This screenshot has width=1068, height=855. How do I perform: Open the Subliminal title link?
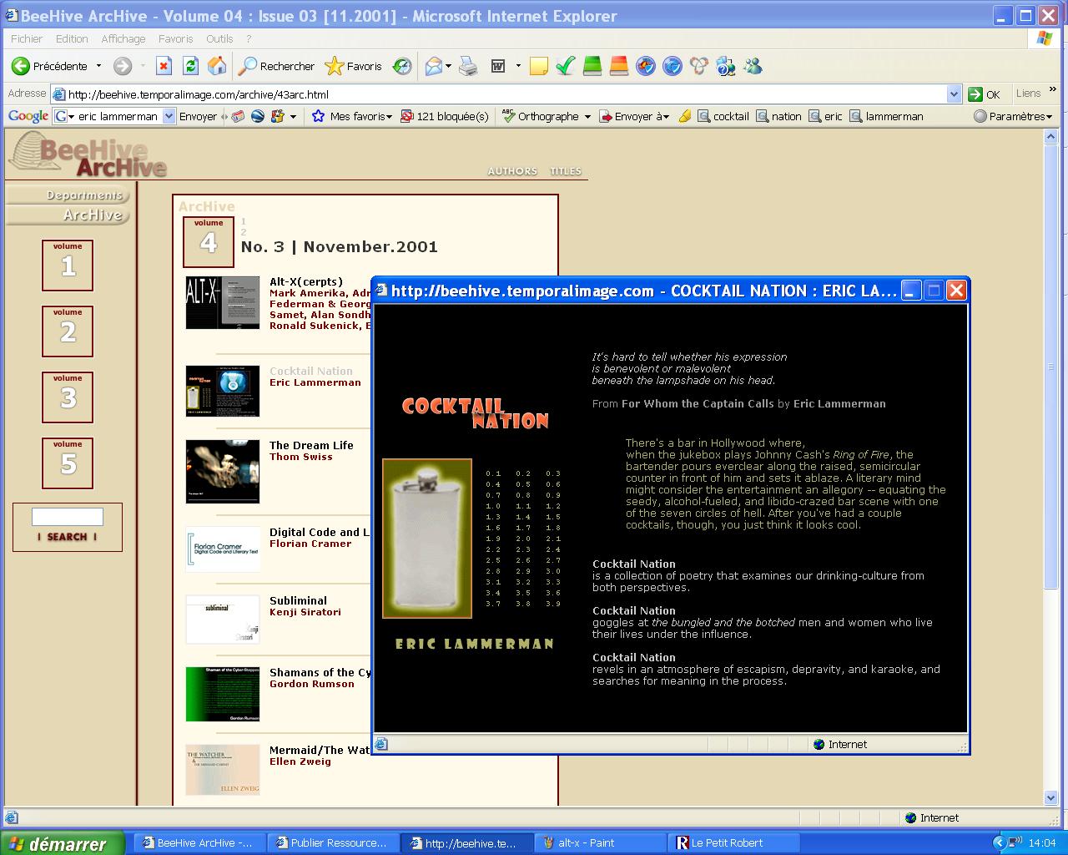tap(298, 601)
